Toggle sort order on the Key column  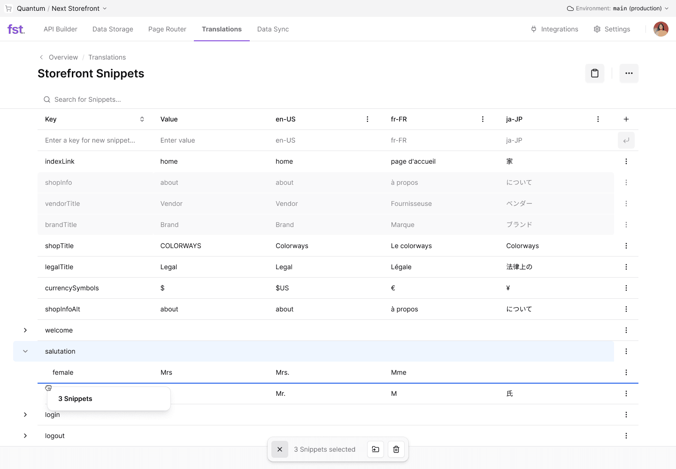pos(142,119)
